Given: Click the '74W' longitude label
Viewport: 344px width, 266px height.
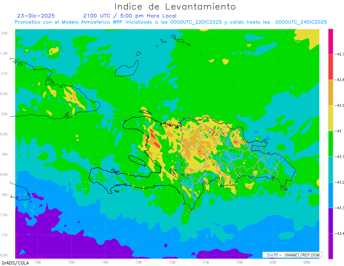Looking at the screenshot, I should click(x=105, y=262).
